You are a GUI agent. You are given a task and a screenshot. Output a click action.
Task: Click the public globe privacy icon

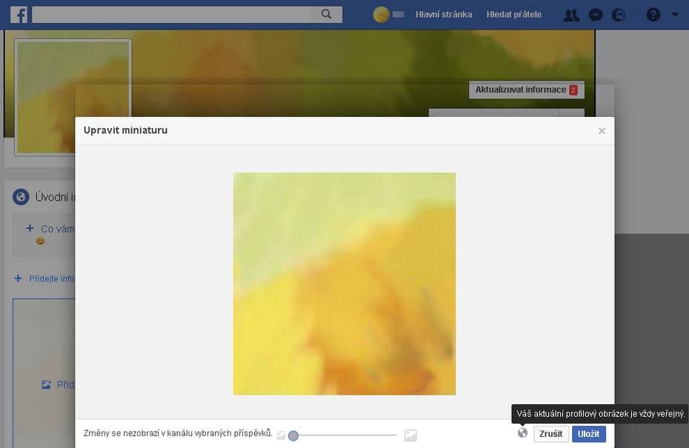pyautogui.click(x=522, y=433)
